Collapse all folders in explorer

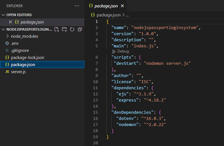point(80,29)
